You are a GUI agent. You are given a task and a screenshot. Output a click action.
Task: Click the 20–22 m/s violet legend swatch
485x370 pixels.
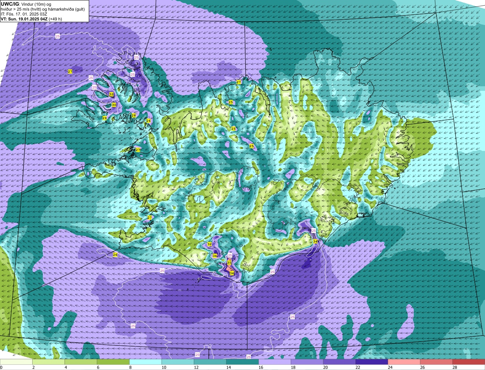[x=339, y=362]
